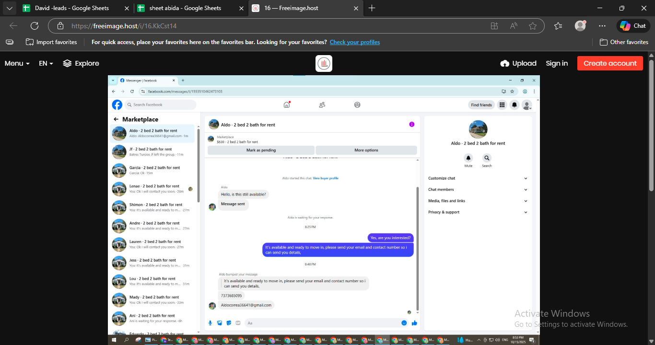Click the Facebook Groups icon
Image resolution: width=655 pixels, height=345 pixels.
(357, 104)
